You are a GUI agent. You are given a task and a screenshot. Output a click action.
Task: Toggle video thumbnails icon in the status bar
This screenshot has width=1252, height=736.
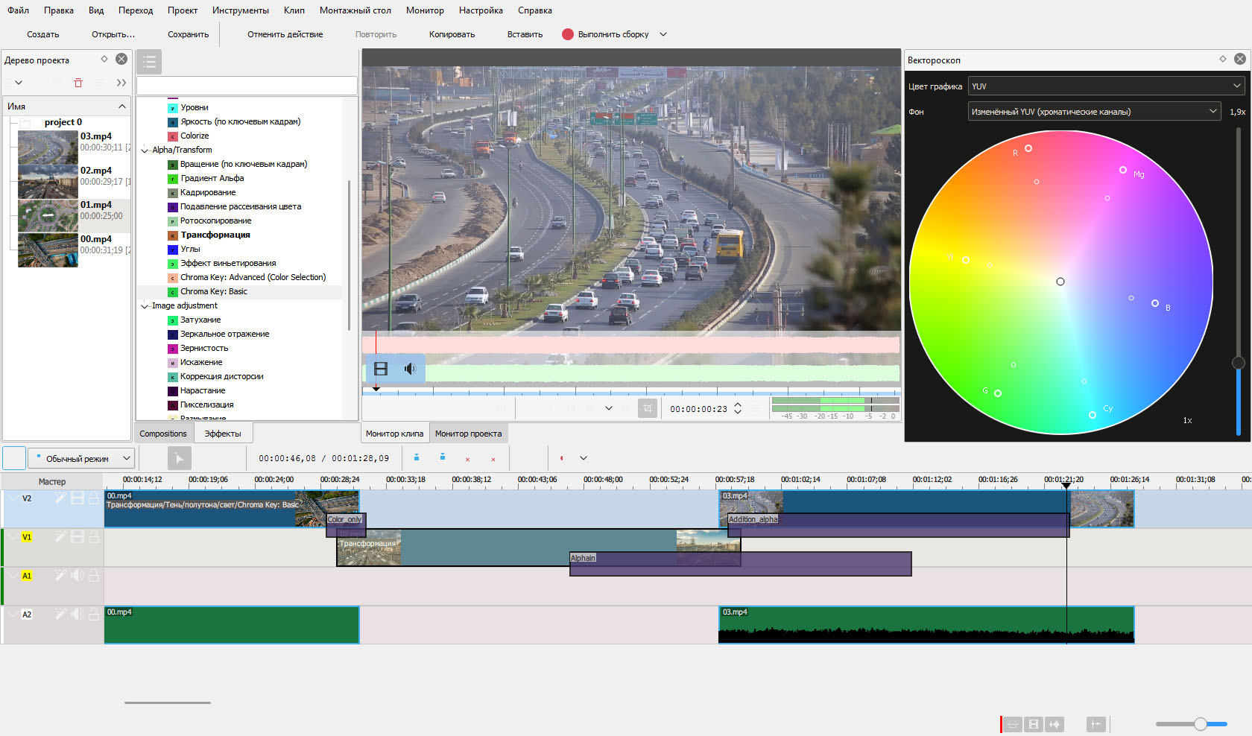(1034, 724)
